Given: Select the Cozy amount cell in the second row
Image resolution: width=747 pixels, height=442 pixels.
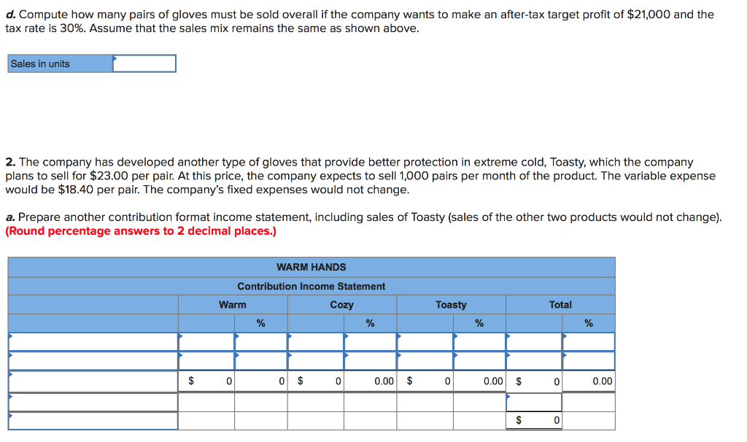Looking at the screenshot, I should [x=317, y=360].
